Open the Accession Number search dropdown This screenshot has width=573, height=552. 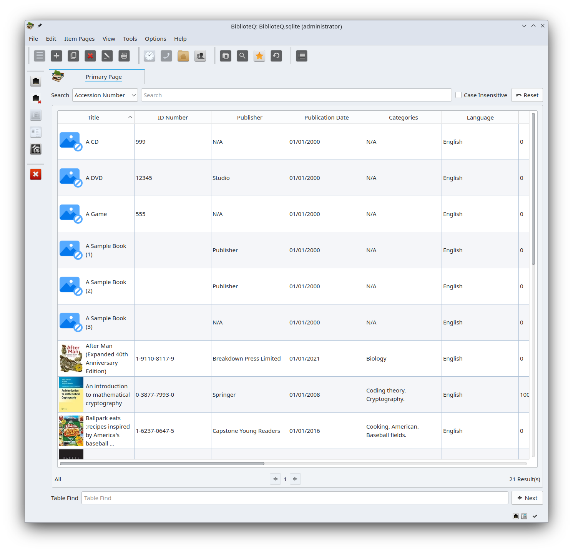tap(105, 95)
